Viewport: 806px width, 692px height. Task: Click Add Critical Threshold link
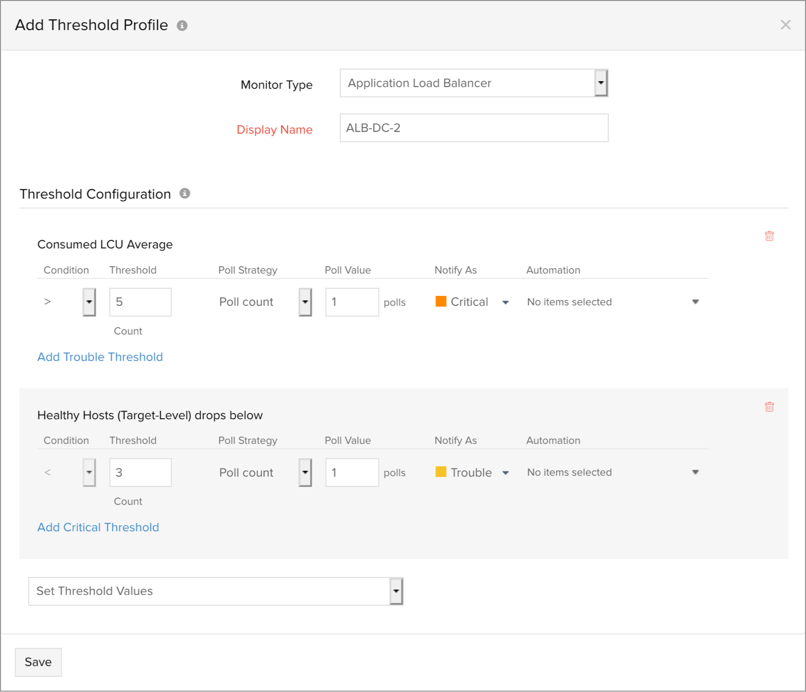tap(98, 527)
